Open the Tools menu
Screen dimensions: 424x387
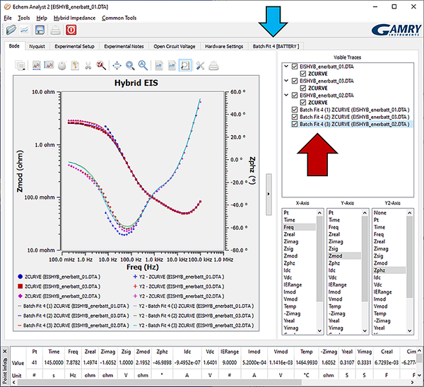point(24,18)
